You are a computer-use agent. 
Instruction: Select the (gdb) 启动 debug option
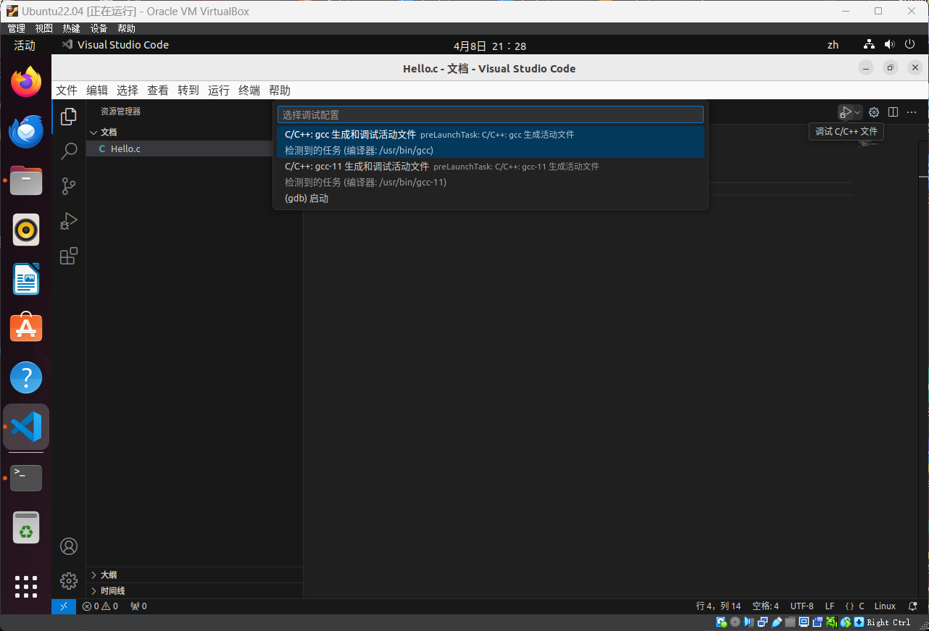click(x=307, y=198)
